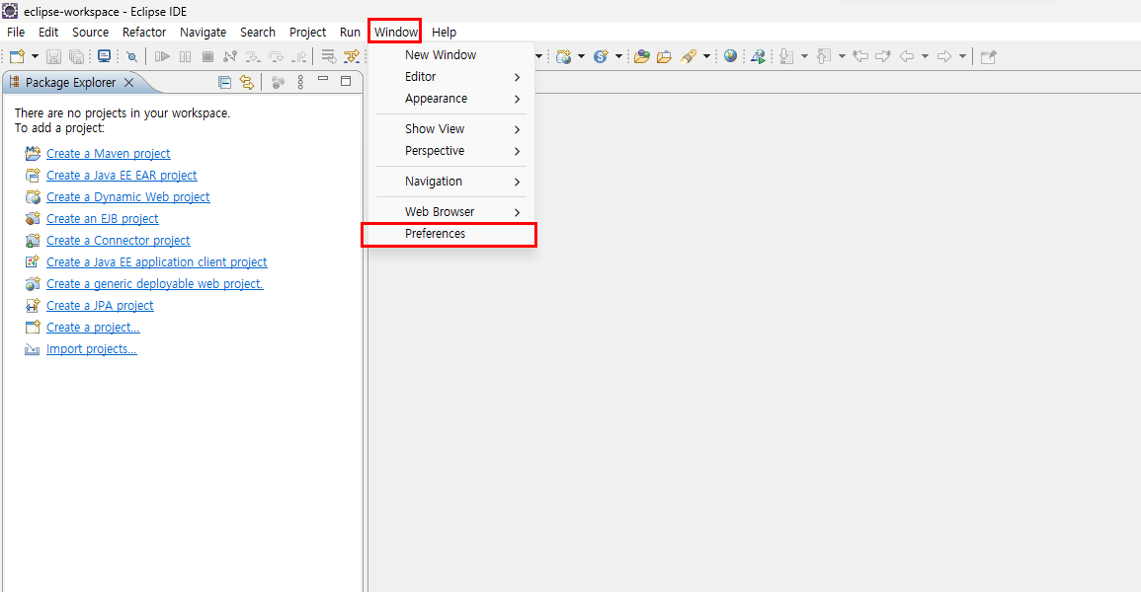Viewport: 1141px width, 592px height.
Task: Click the Search flashlight toolbar icon
Action: (689, 56)
